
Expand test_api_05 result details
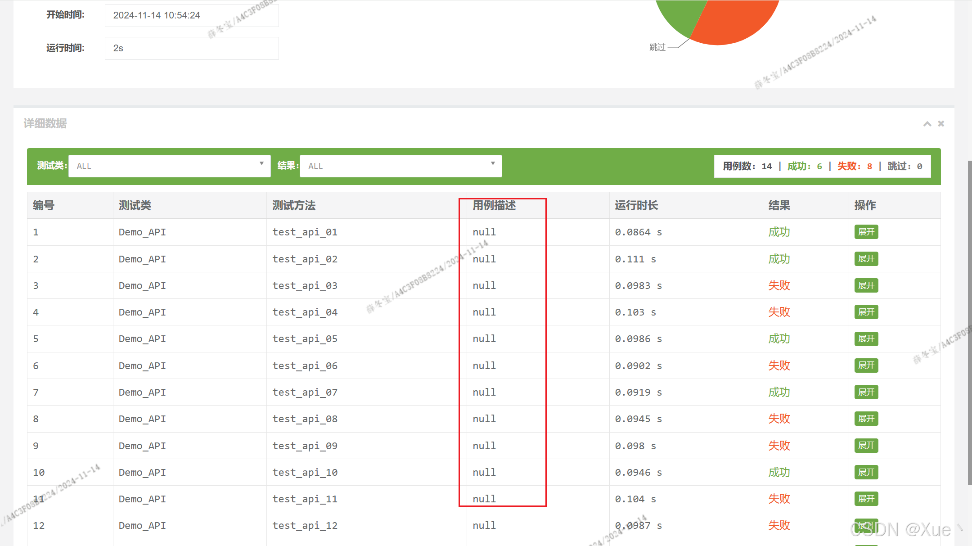pos(866,338)
